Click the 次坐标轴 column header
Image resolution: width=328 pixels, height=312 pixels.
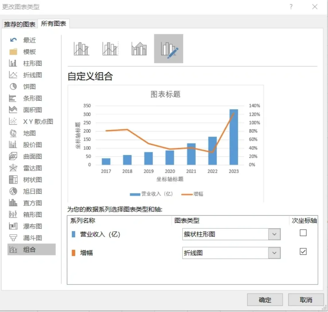(304, 220)
